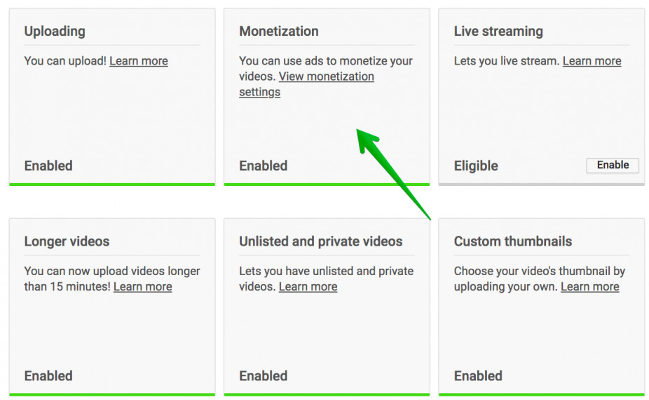Select the Live streaming heading
Image resolution: width=649 pixels, height=400 pixels.
[498, 32]
